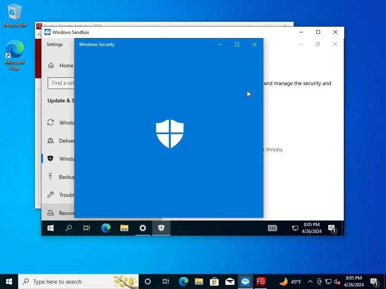Click the Settings title text in the sandbox
The width and height of the screenshot is (386, 289).
pyautogui.click(x=55, y=44)
